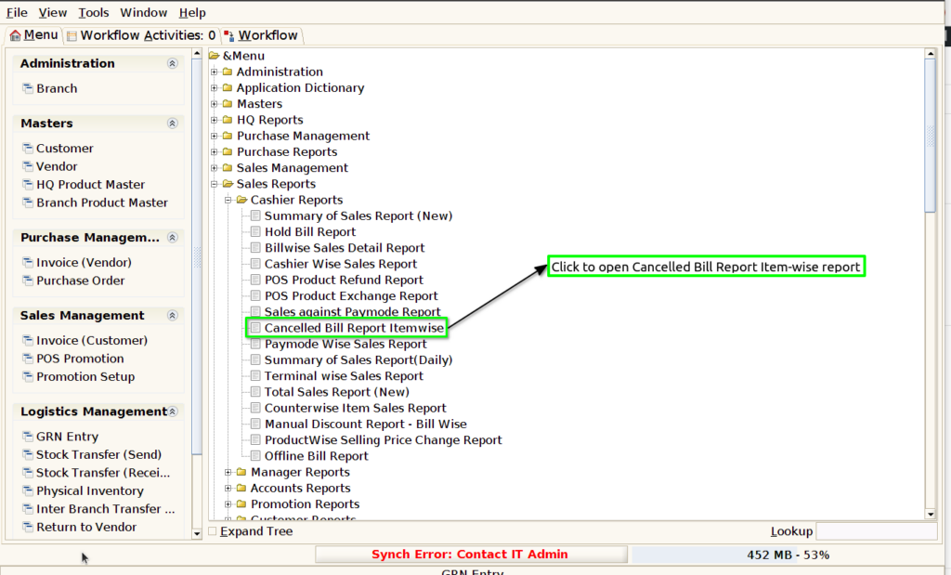This screenshot has height=575, width=951.
Task: Open Inter Branch Transfer sidebar link
Action: (105, 509)
